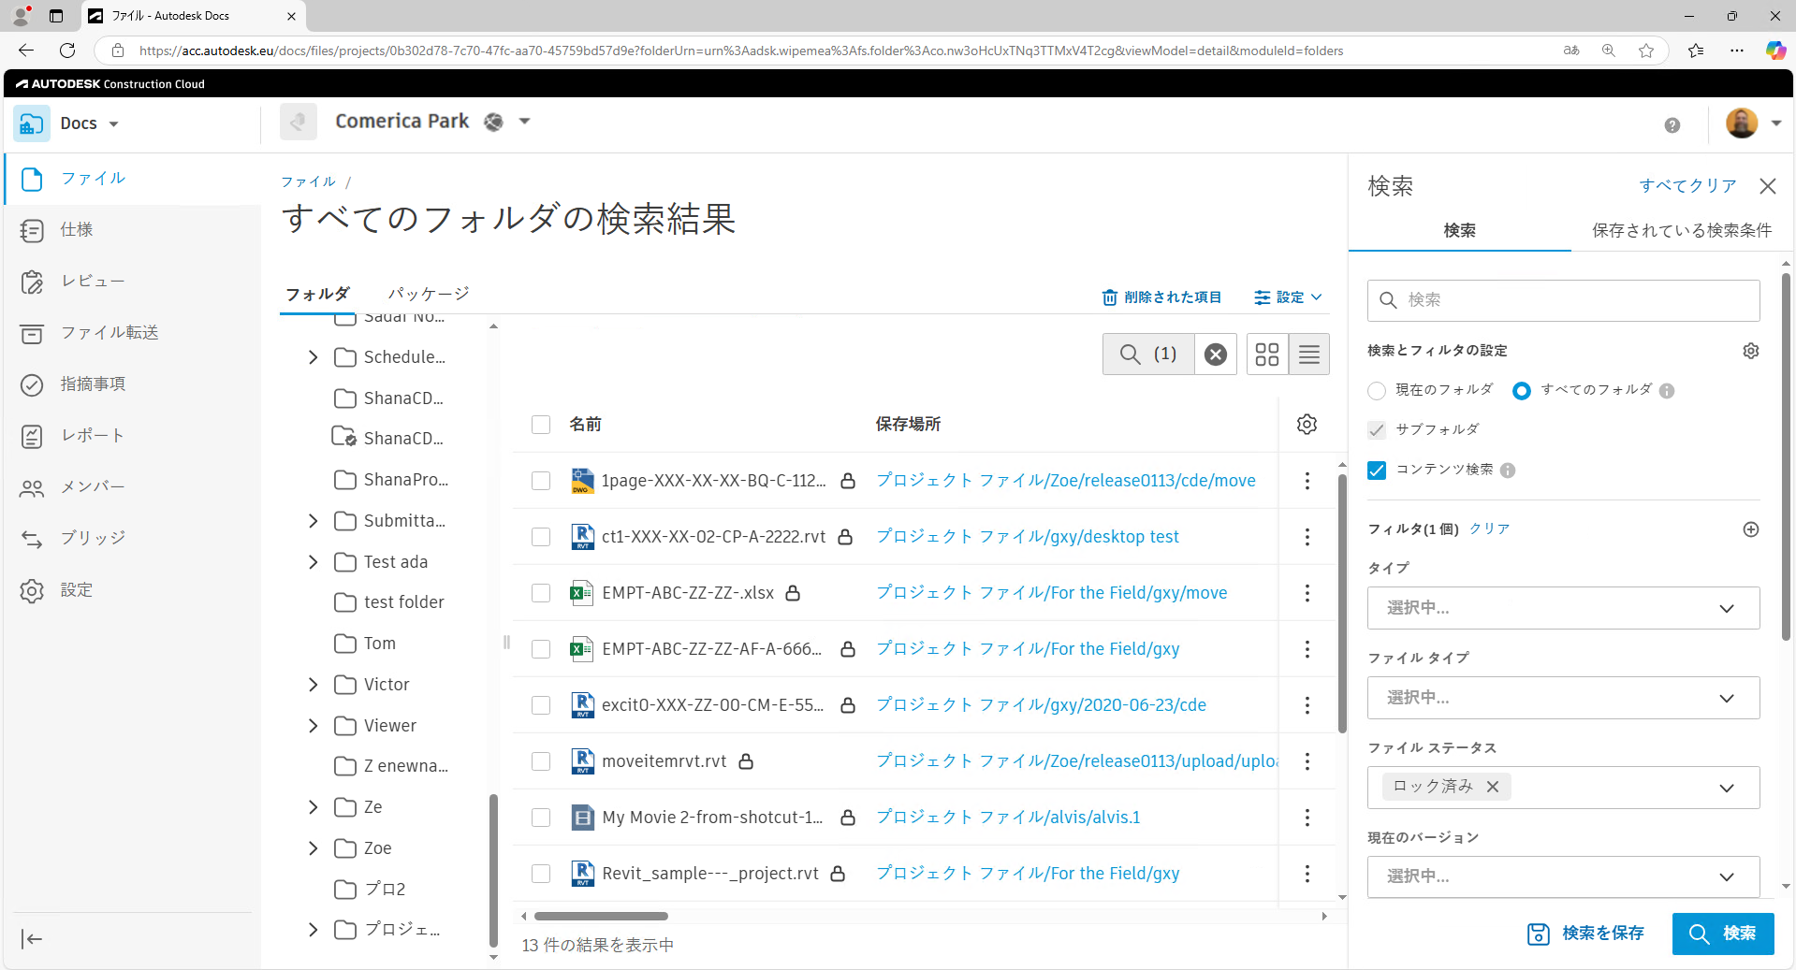
Task: Open the レポート (Reports) section
Action: [91, 435]
